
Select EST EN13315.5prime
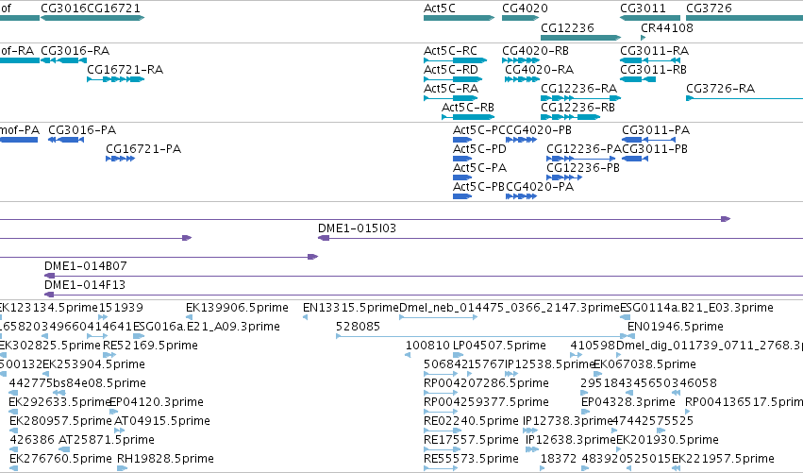coord(305,318)
